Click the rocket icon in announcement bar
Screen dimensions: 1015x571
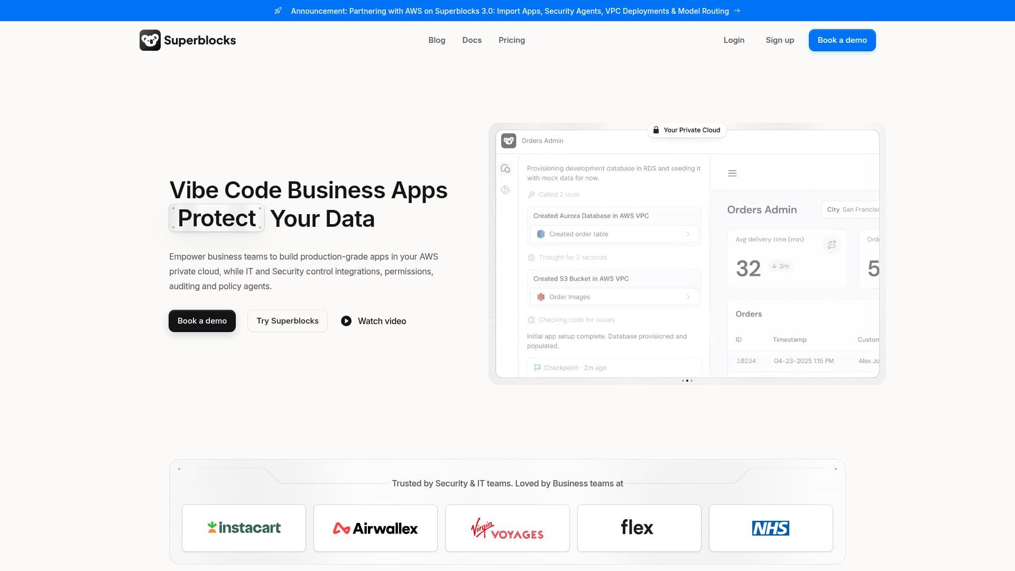tap(278, 11)
